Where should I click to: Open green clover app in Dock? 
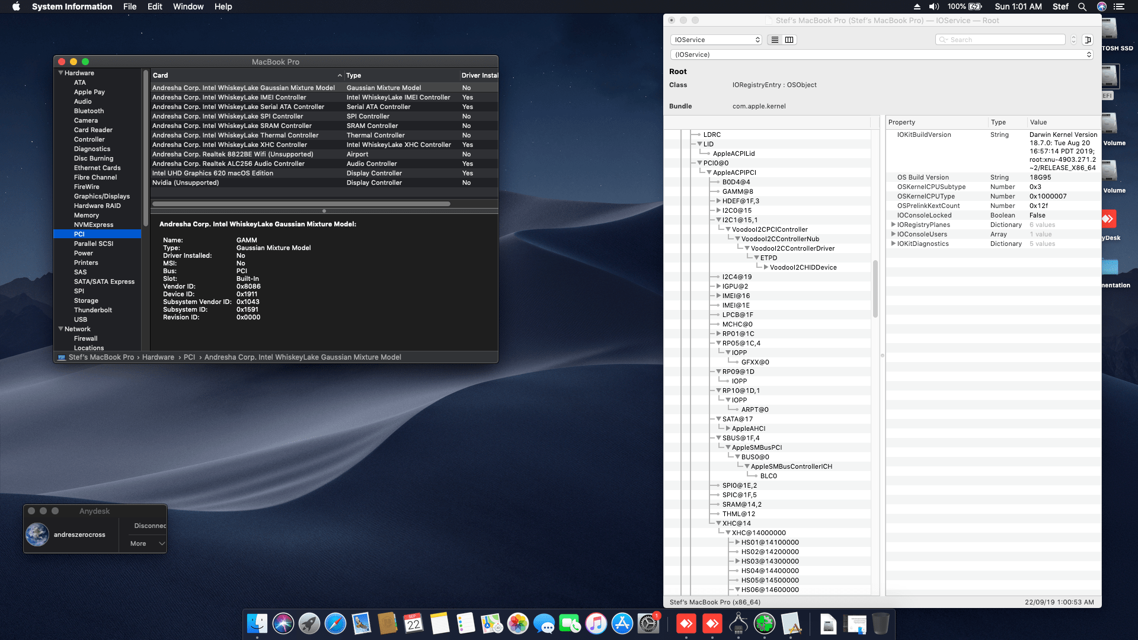765,623
